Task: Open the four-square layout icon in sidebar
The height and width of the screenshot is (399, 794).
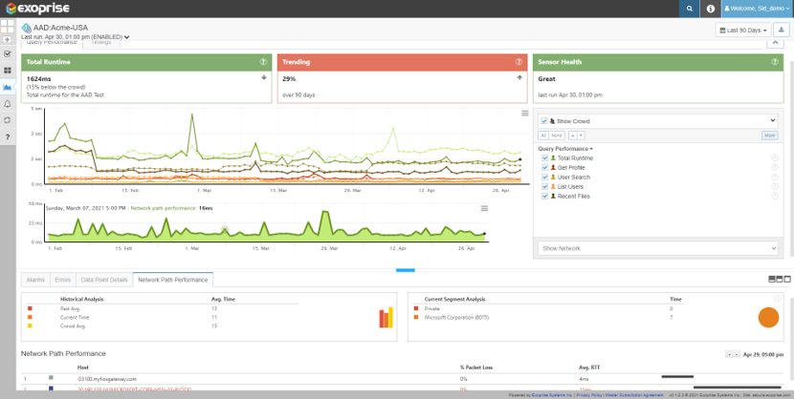Action: pos(7,27)
